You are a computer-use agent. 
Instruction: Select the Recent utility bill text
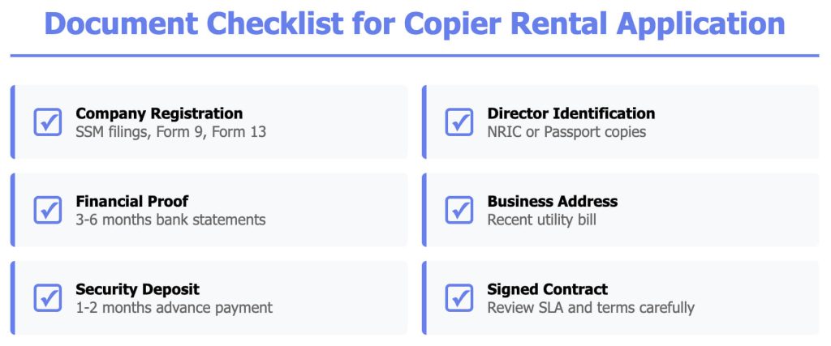(x=541, y=220)
